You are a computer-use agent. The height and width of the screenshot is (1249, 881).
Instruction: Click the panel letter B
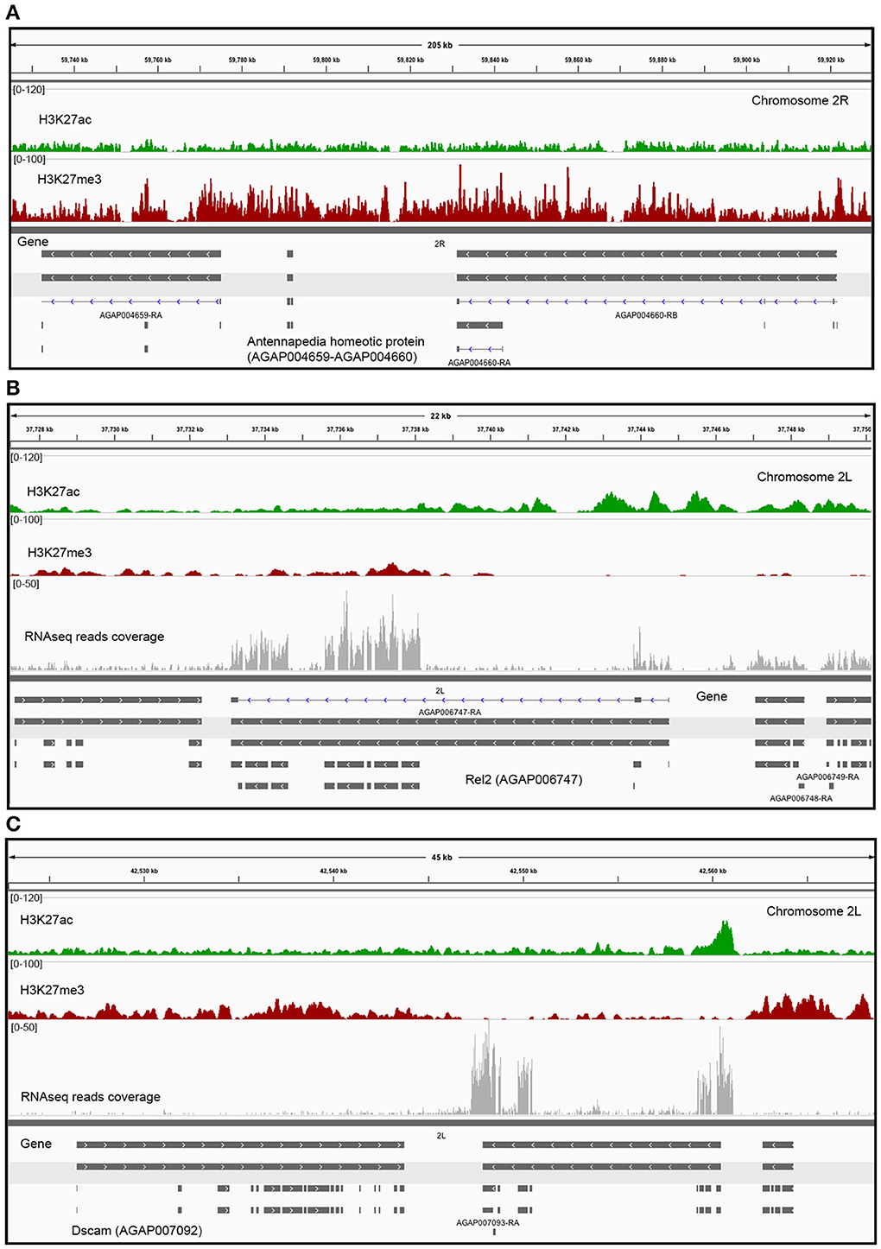pyautogui.click(x=13, y=386)
